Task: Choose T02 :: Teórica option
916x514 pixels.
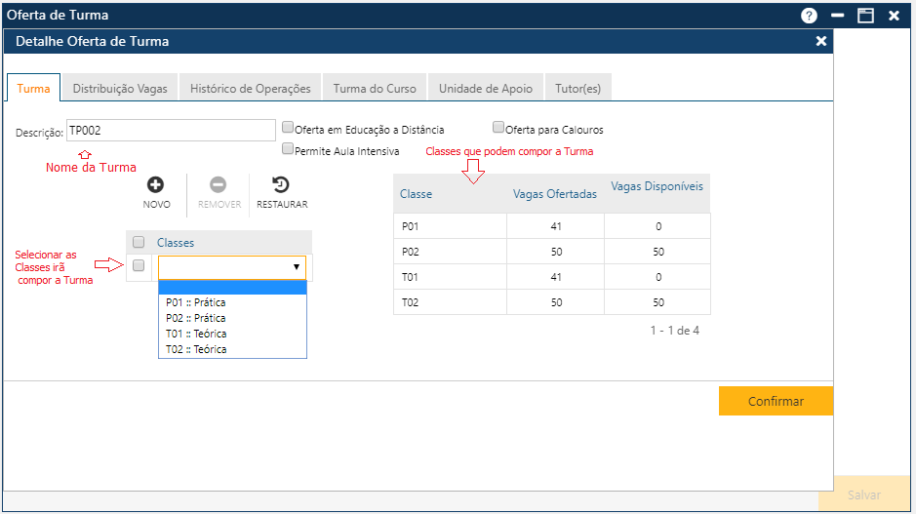Action: (196, 349)
